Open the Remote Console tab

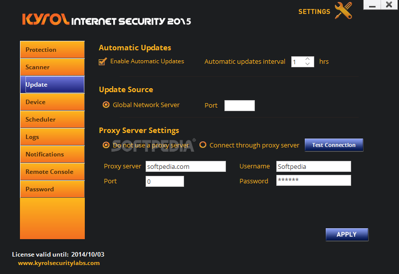coord(52,172)
